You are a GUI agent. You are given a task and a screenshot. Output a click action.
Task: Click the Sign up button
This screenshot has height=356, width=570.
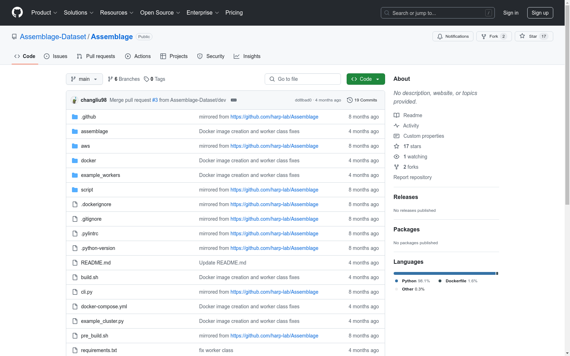[x=540, y=13]
